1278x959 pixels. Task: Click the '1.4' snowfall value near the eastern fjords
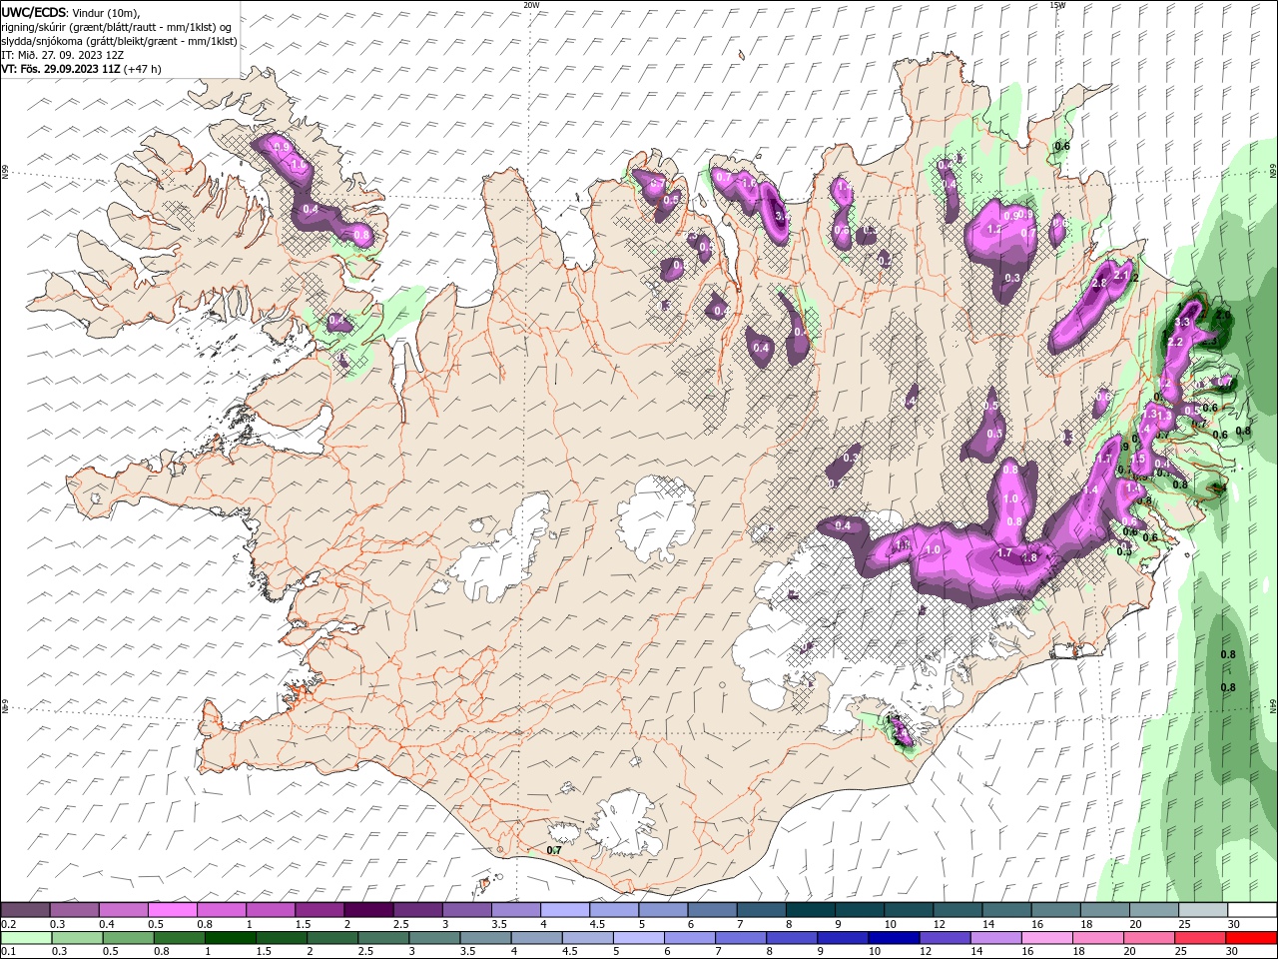coord(1090,490)
